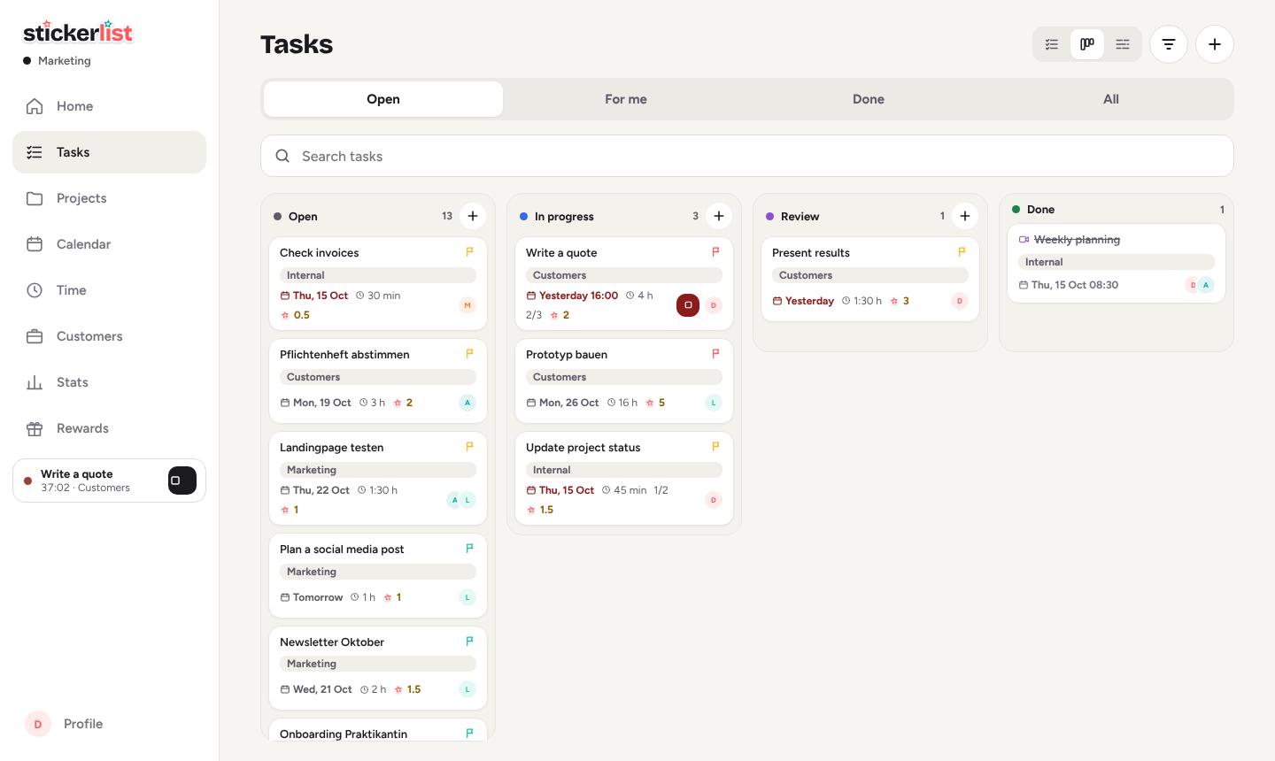Click the Tasks item in sidebar
The width and height of the screenshot is (1275, 761).
click(109, 152)
